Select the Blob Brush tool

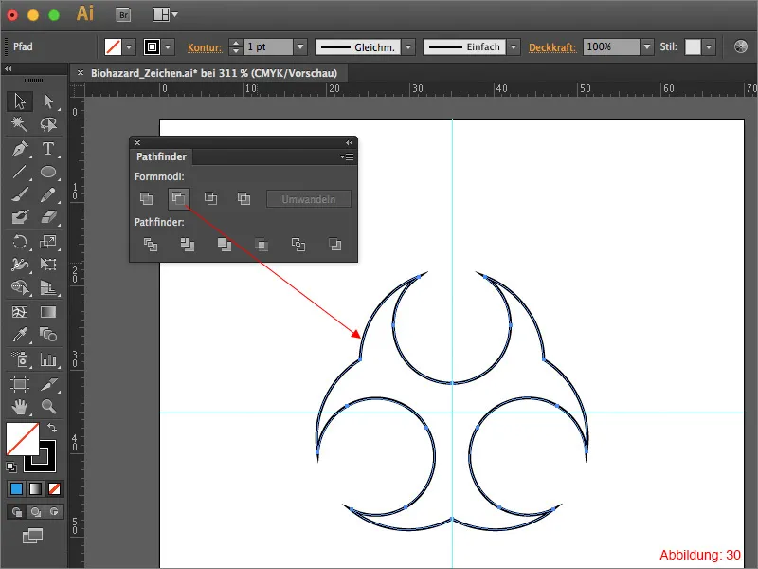[20, 217]
